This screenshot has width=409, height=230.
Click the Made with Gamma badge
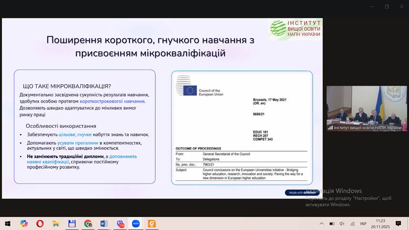[x=302, y=192]
